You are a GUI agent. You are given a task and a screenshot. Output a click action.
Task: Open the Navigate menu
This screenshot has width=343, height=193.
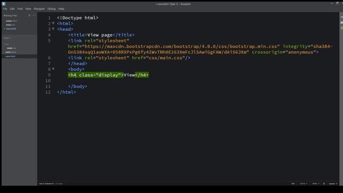click(39, 9)
